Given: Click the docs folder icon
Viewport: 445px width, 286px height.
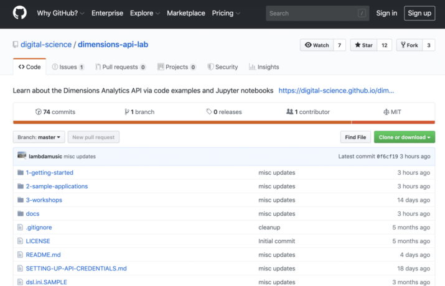Looking at the screenshot, I should point(20,214).
